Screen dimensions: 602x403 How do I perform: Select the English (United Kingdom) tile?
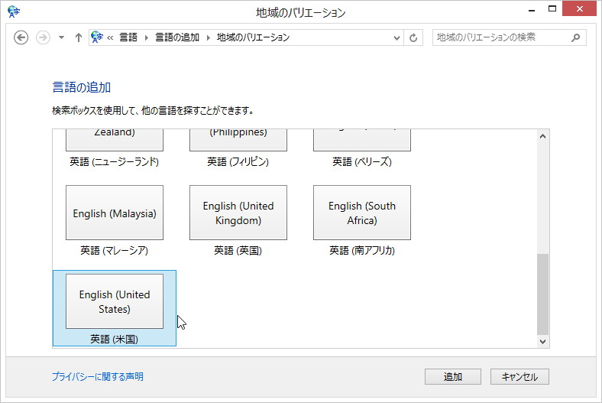(238, 213)
